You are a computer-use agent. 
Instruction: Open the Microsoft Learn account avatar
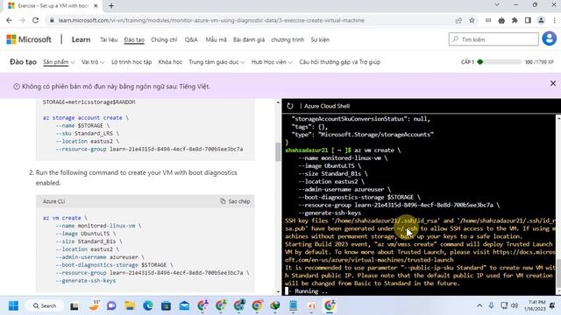pyautogui.click(x=550, y=38)
